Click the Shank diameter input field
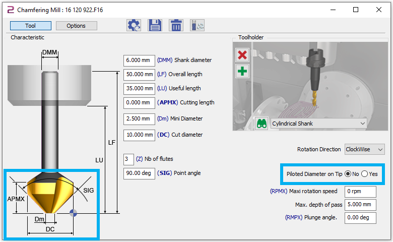Viewport: 393px width, 242px height. click(x=139, y=60)
